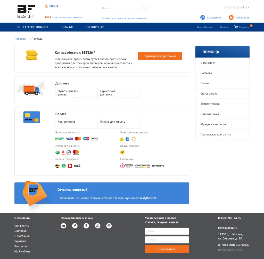The height and width of the screenshot is (259, 264).
Task: Open the Тренировки menu item
Action: coord(95,27)
